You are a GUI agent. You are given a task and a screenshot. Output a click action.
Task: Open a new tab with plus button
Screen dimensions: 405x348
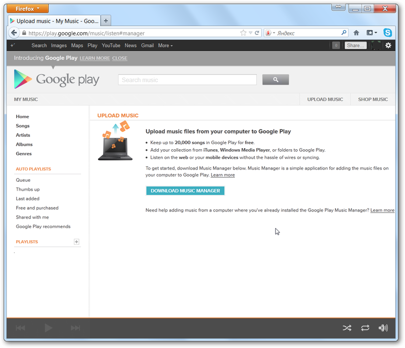coord(106,21)
